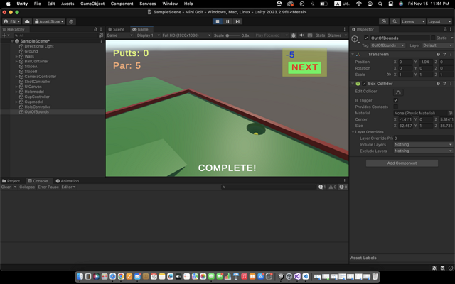Click Add Component button
The height and width of the screenshot is (284, 455).
pos(402,163)
